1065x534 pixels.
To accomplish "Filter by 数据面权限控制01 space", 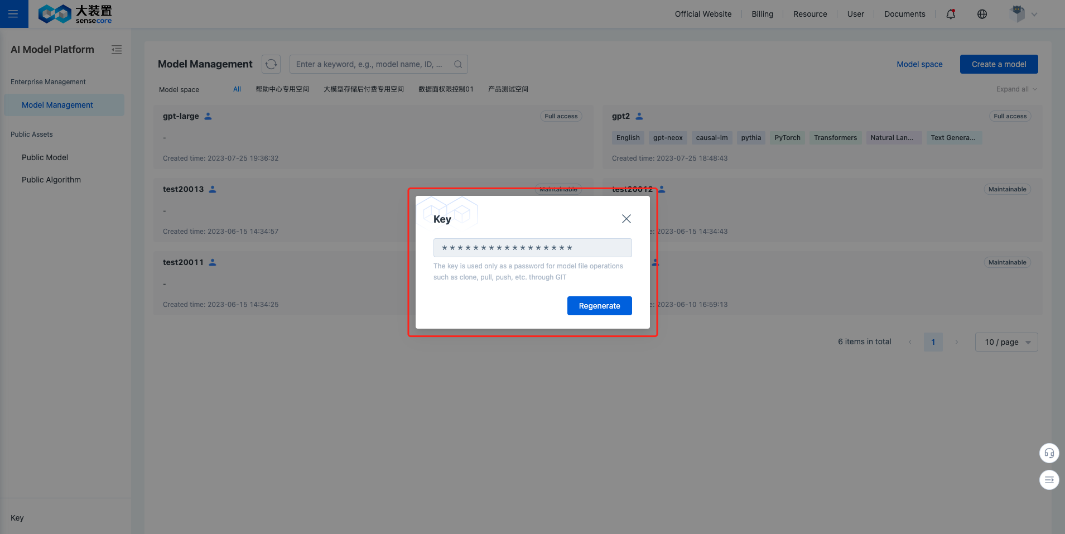I will coord(446,89).
